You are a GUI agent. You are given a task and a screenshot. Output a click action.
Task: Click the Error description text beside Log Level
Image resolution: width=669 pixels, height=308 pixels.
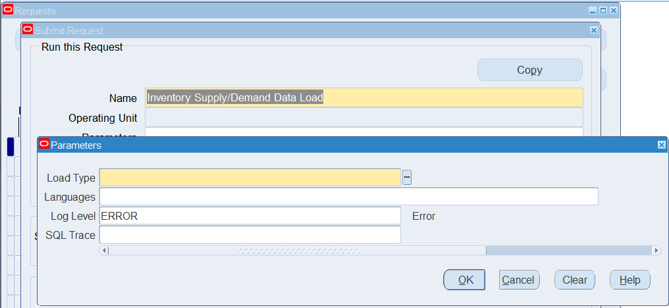tap(423, 217)
